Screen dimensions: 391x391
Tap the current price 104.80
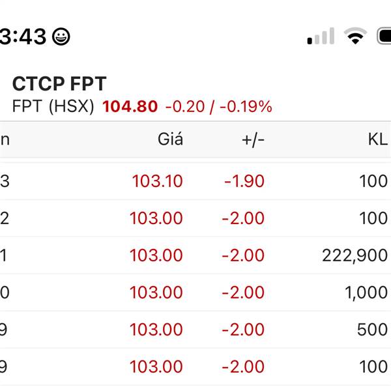[x=130, y=106]
